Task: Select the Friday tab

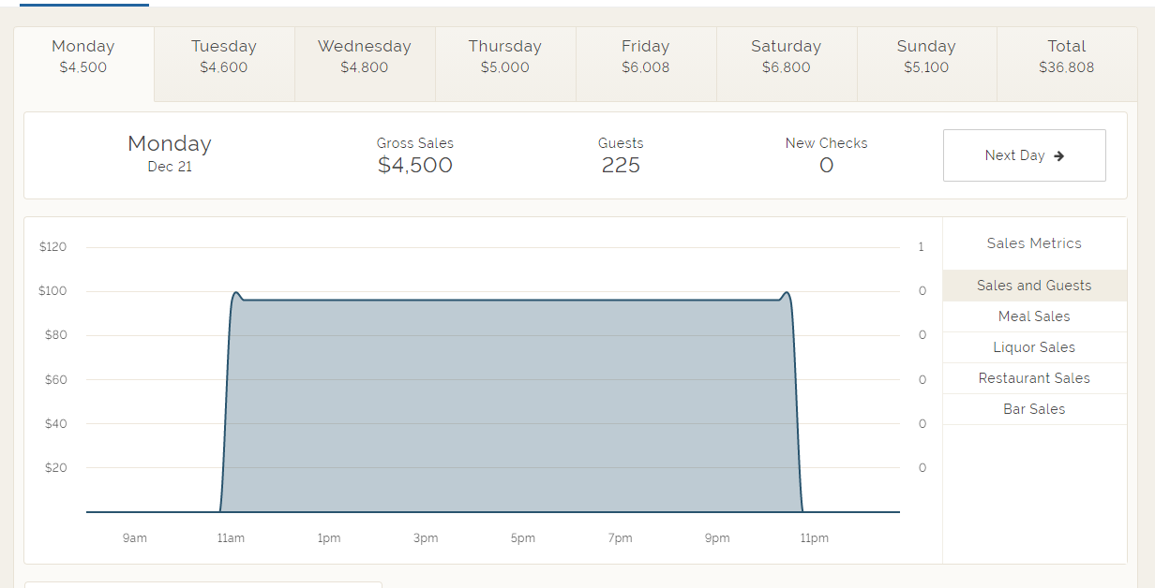Action: point(645,56)
